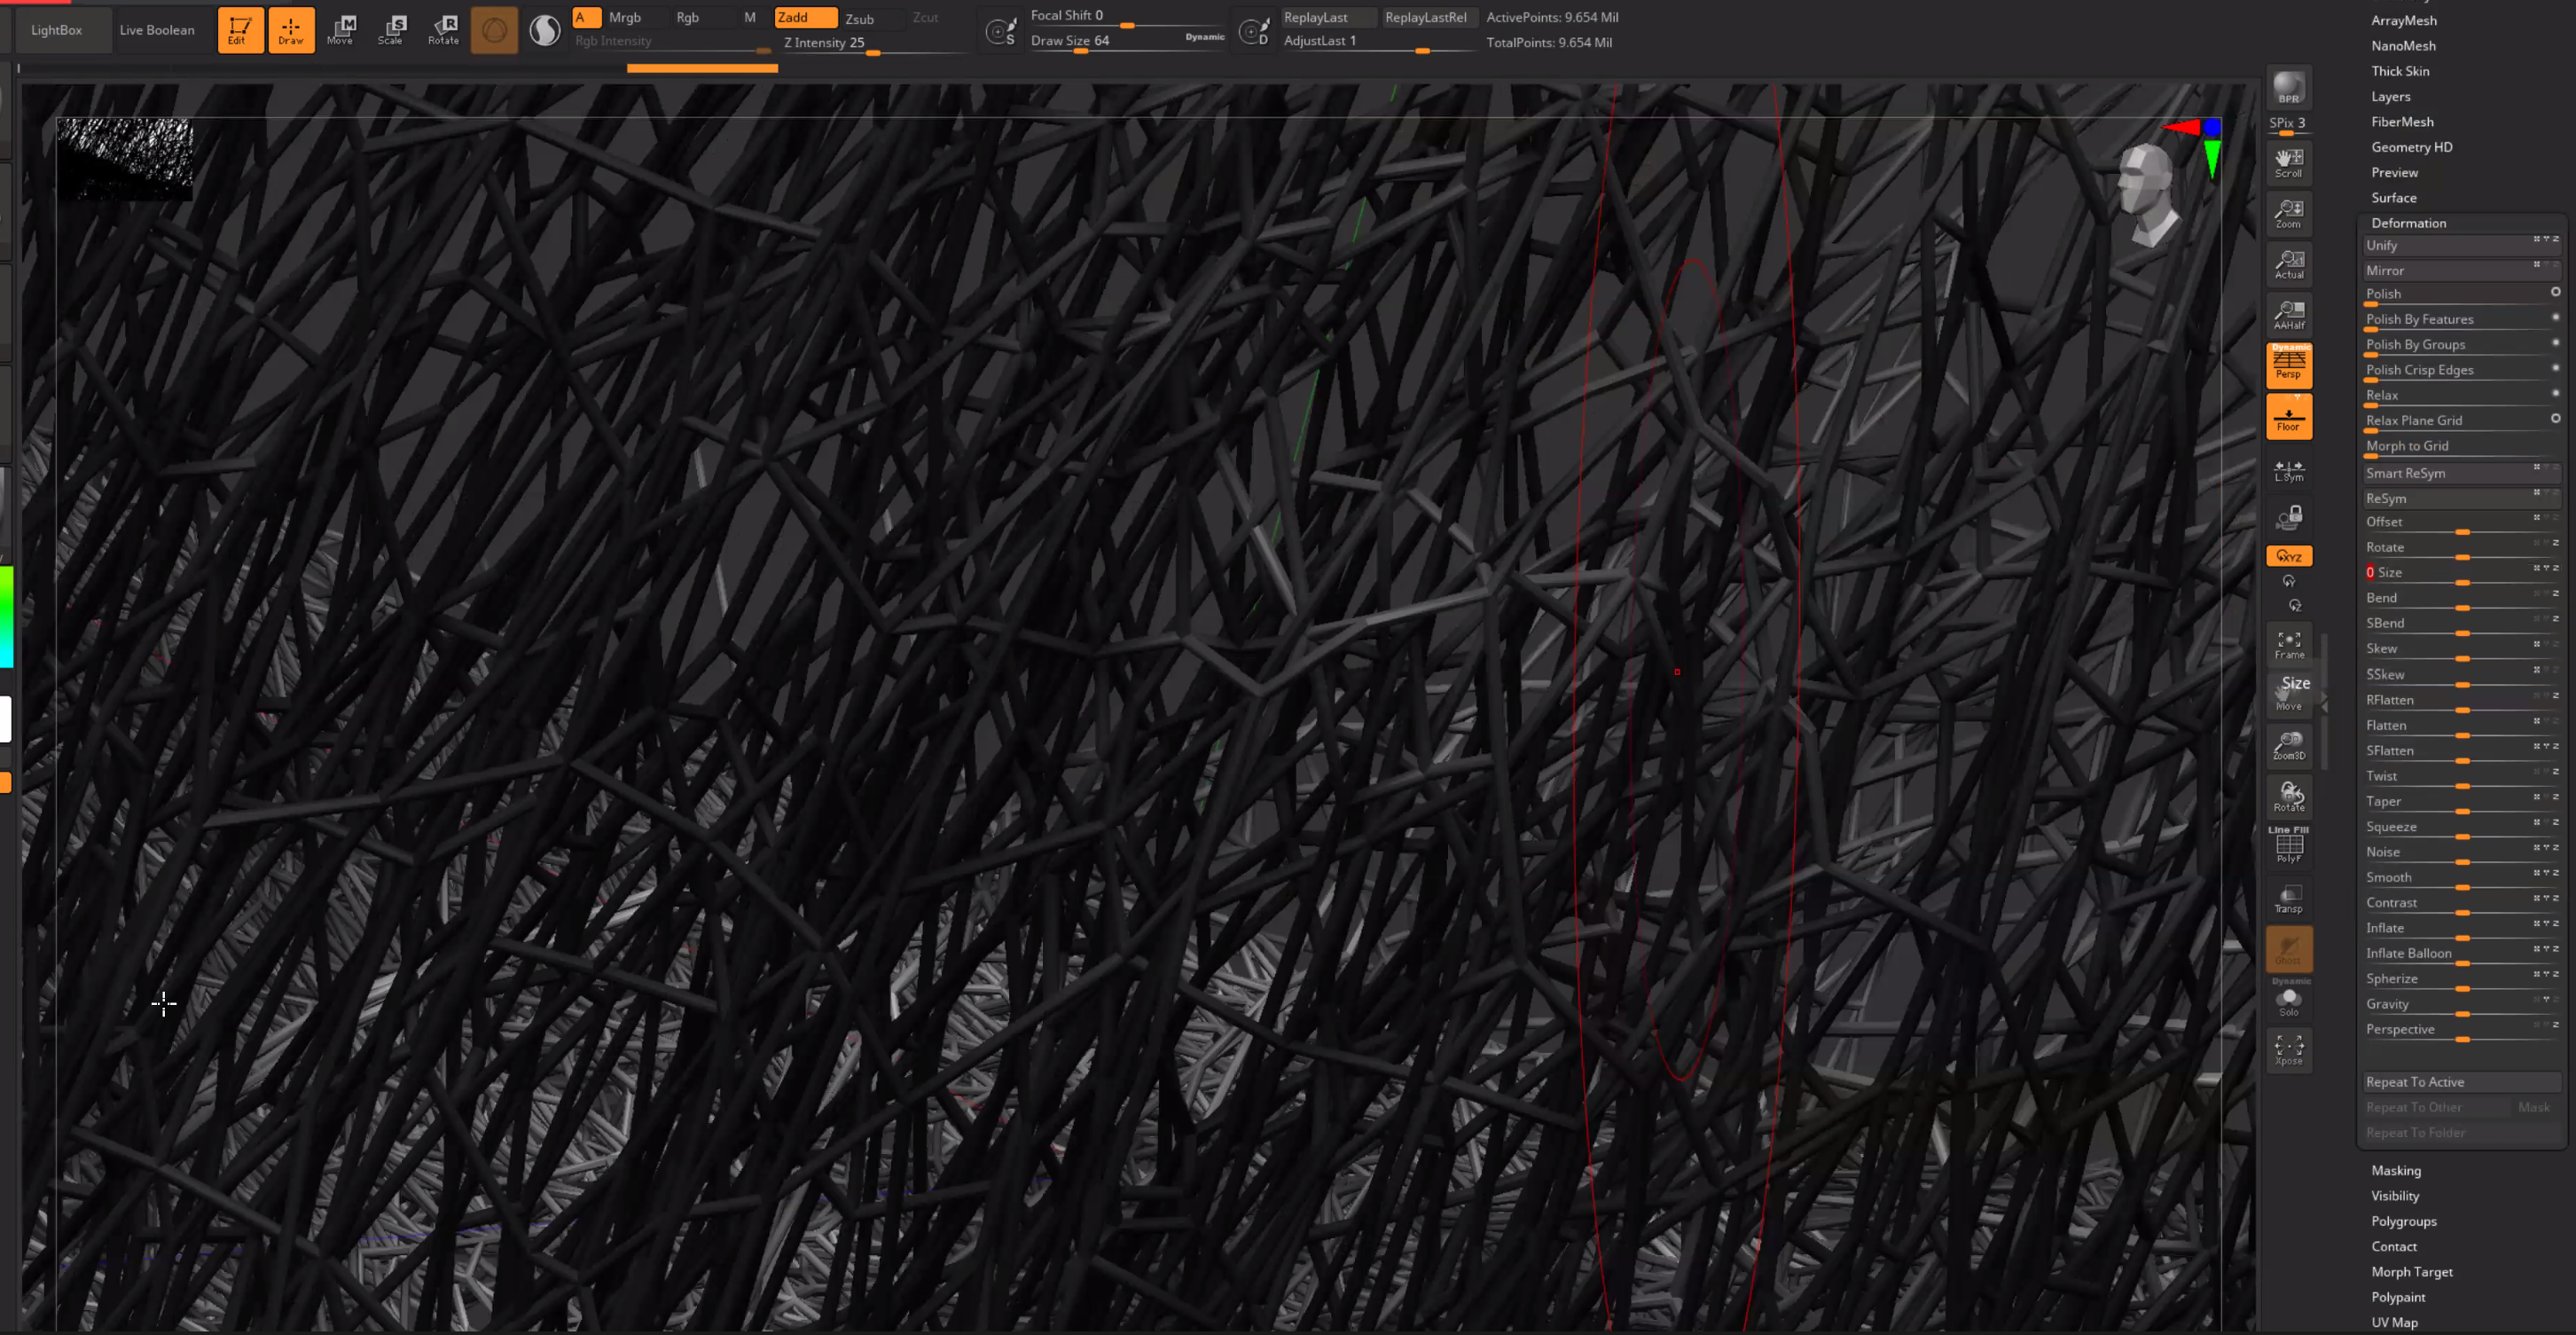Activate the Move transform tool
The height and width of the screenshot is (1335, 2576).
[x=341, y=30]
